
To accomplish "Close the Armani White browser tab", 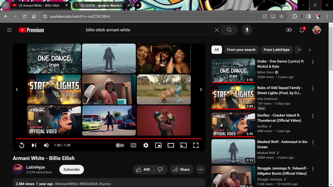I will pos(67,5).
